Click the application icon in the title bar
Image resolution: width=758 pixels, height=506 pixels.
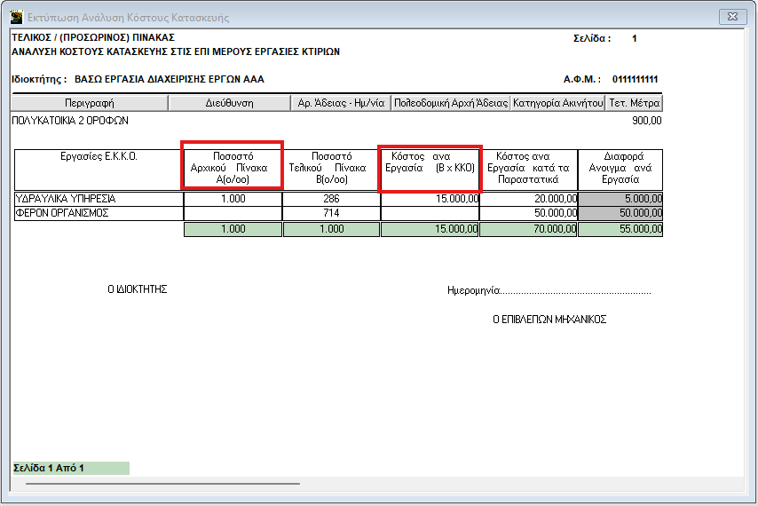click(16, 16)
